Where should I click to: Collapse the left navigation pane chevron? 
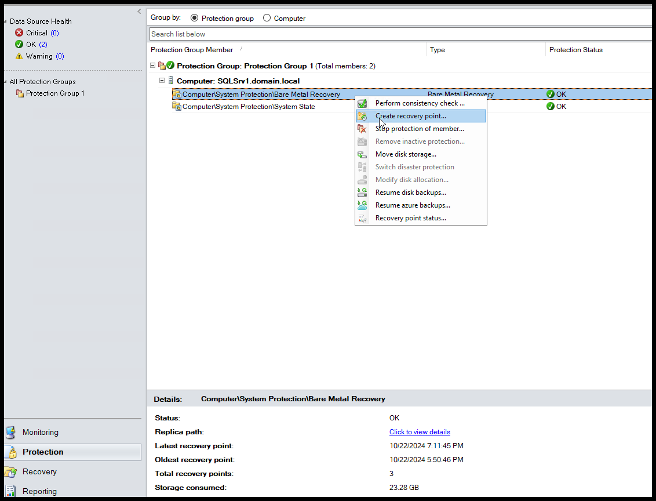(x=139, y=11)
